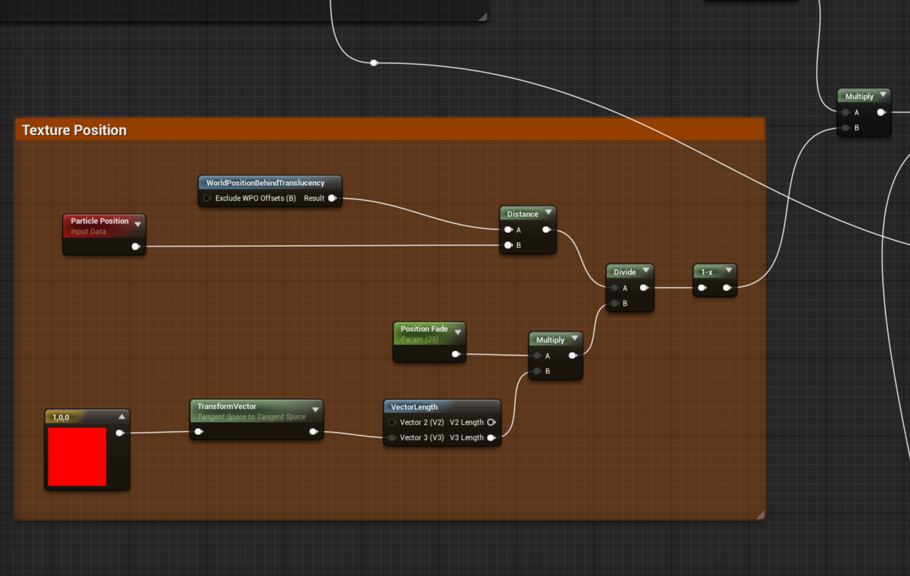Click the TransformVector node output pin
This screenshot has height=576, width=910.
(x=313, y=432)
